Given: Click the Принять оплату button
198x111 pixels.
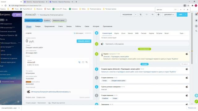Looking at the screenshot, I should (84, 41).
